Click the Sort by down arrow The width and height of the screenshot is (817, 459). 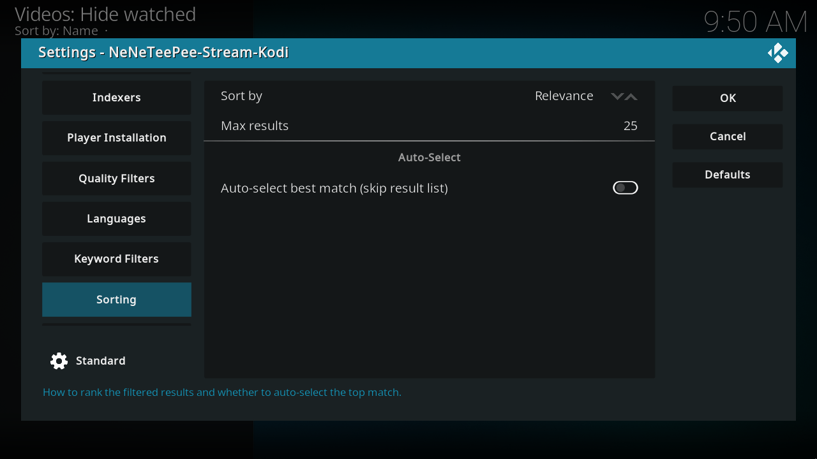pos(617,96)
